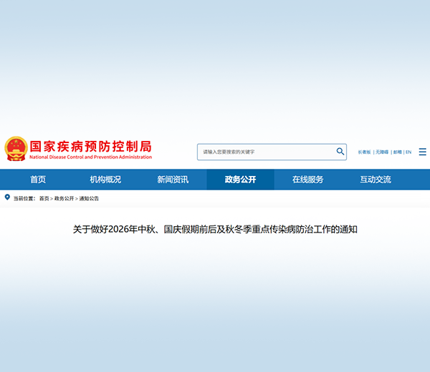Click the location pin icon in breadcrumb
Screen dimensions: 430x372
pos(7,197)
